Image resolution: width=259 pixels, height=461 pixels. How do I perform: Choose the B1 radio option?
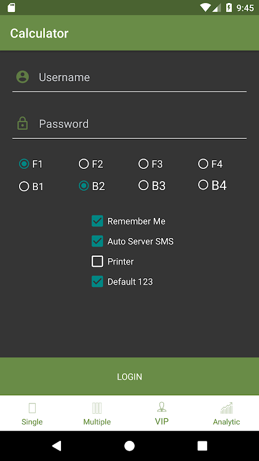(x=24, y=186)
